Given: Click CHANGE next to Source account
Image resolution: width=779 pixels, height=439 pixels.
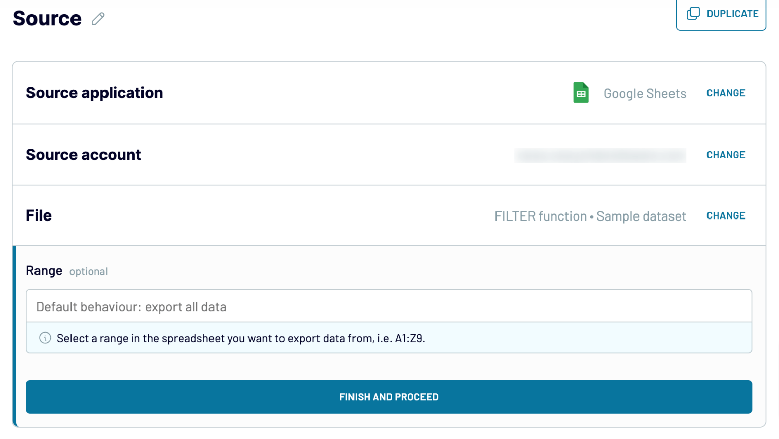Looking at the screenshot, I should [x=726, y=155].
